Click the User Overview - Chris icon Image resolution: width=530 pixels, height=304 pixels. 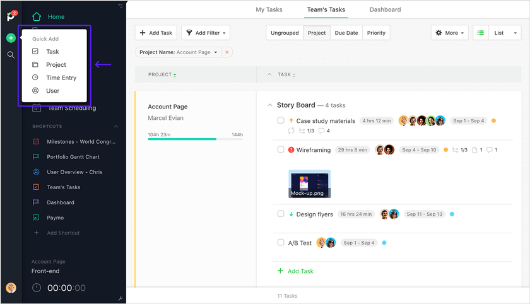[36, 172]
